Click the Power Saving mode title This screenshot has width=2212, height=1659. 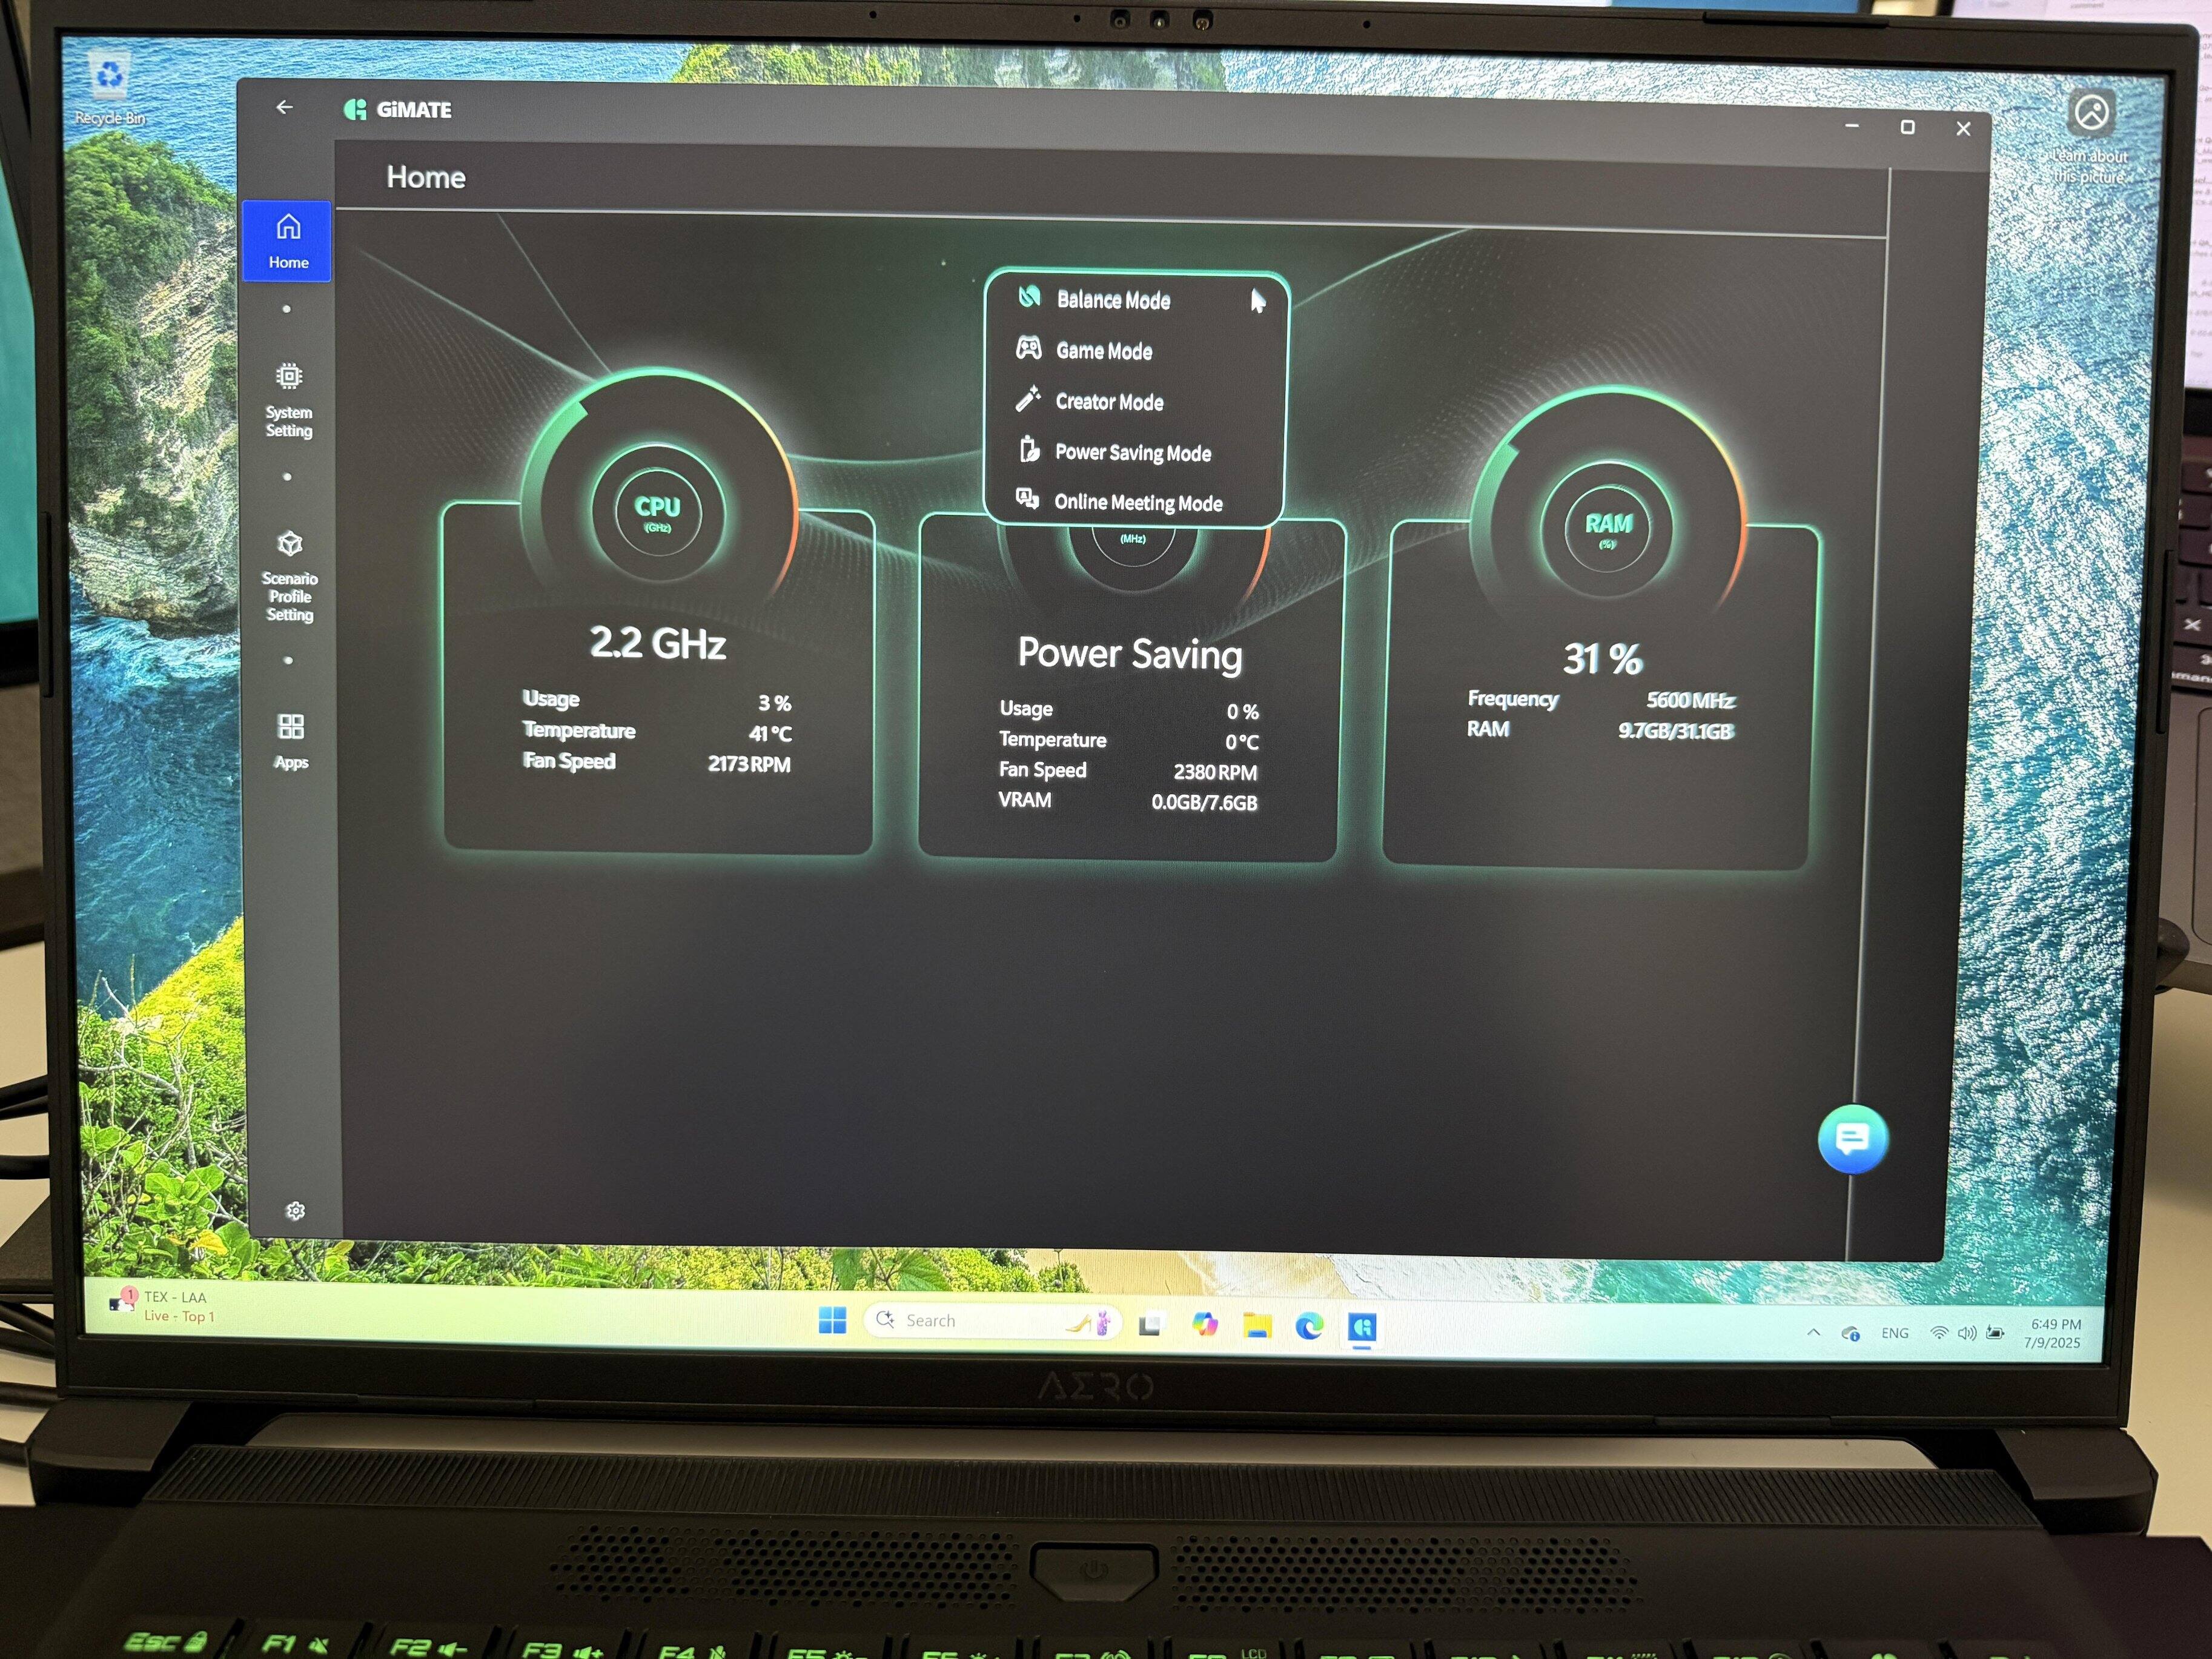pos(1130,654)
